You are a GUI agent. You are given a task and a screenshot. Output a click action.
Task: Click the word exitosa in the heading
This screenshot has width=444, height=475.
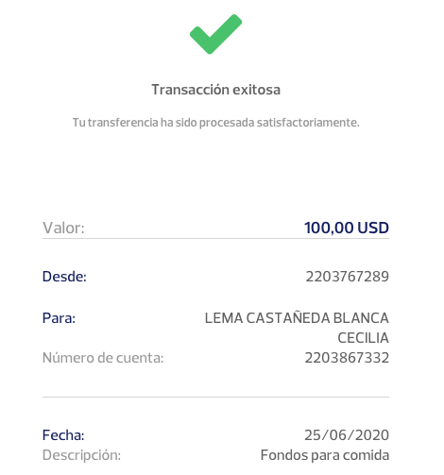256,90
